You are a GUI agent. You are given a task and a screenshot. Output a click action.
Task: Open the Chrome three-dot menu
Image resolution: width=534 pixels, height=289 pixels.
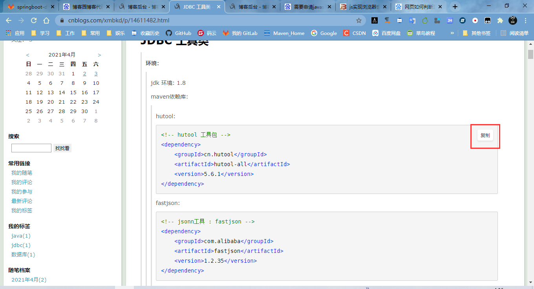526,20
